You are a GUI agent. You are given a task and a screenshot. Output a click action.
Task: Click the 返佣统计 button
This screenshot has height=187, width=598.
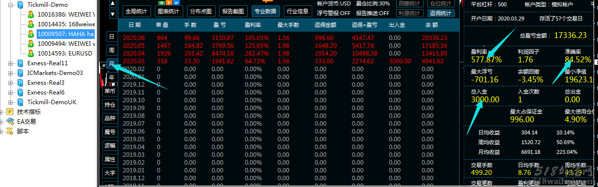tap(441, 13)
